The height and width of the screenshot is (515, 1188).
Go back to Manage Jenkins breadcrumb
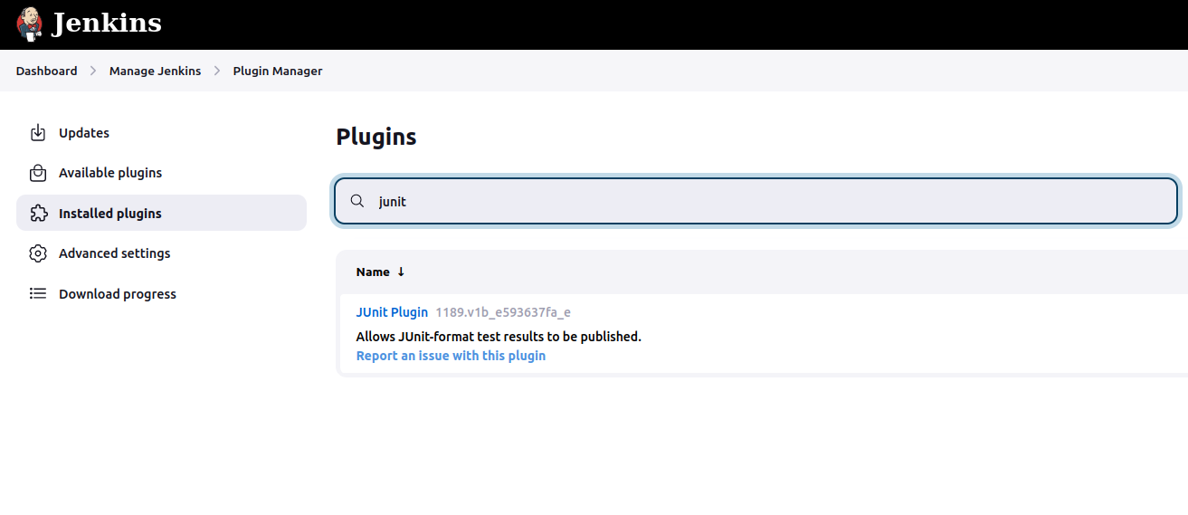tap(155, 71)
